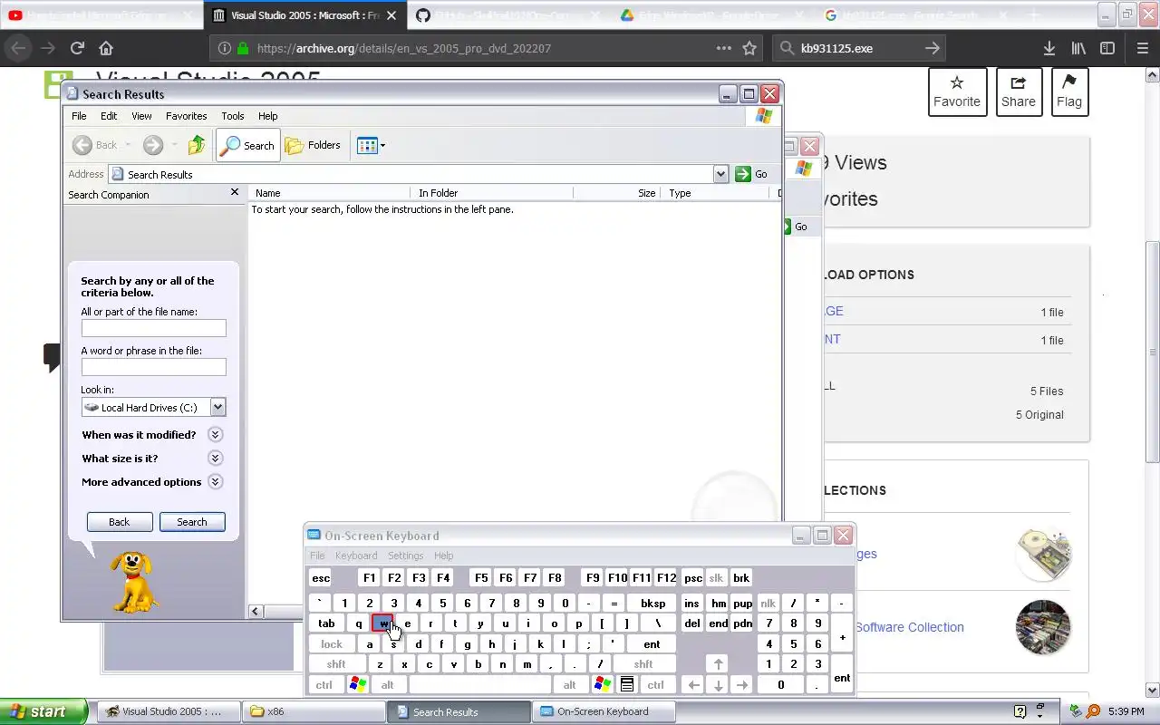Viewport: 1160px width, 725px height.
Task: Toggle the left ctrl key on On-Screen Keyboard
Action: 324,685
